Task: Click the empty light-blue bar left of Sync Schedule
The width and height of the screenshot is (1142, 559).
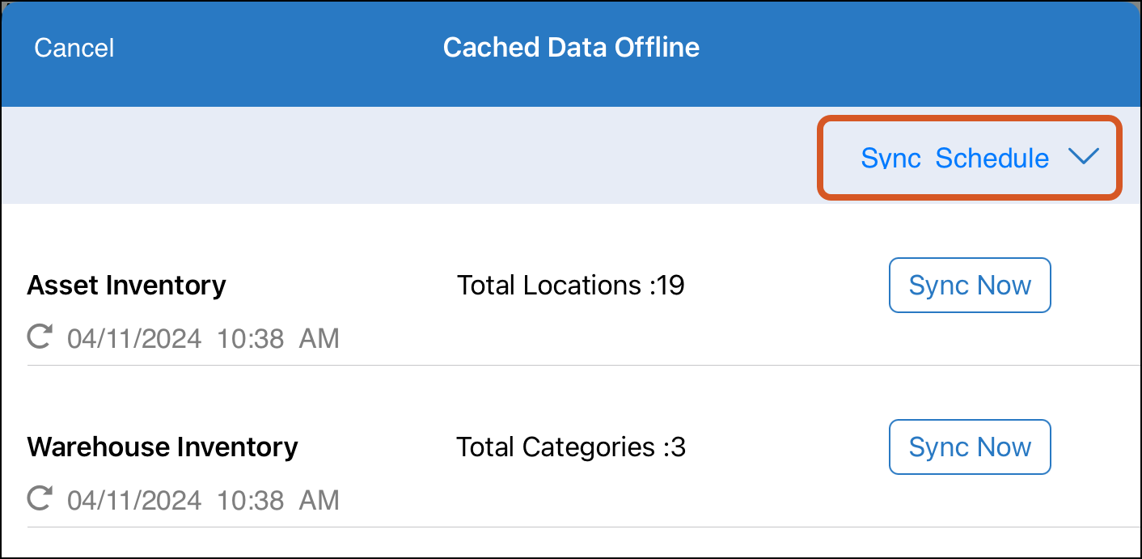Action: click(x=409, y=155)
